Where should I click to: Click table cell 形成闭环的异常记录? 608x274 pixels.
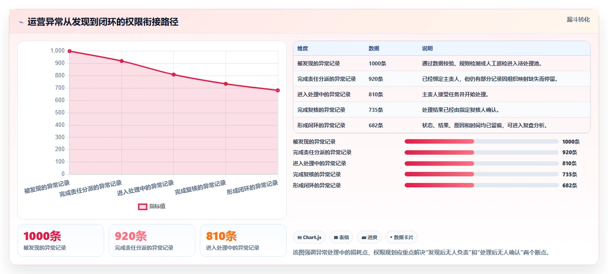click(321, 126)
